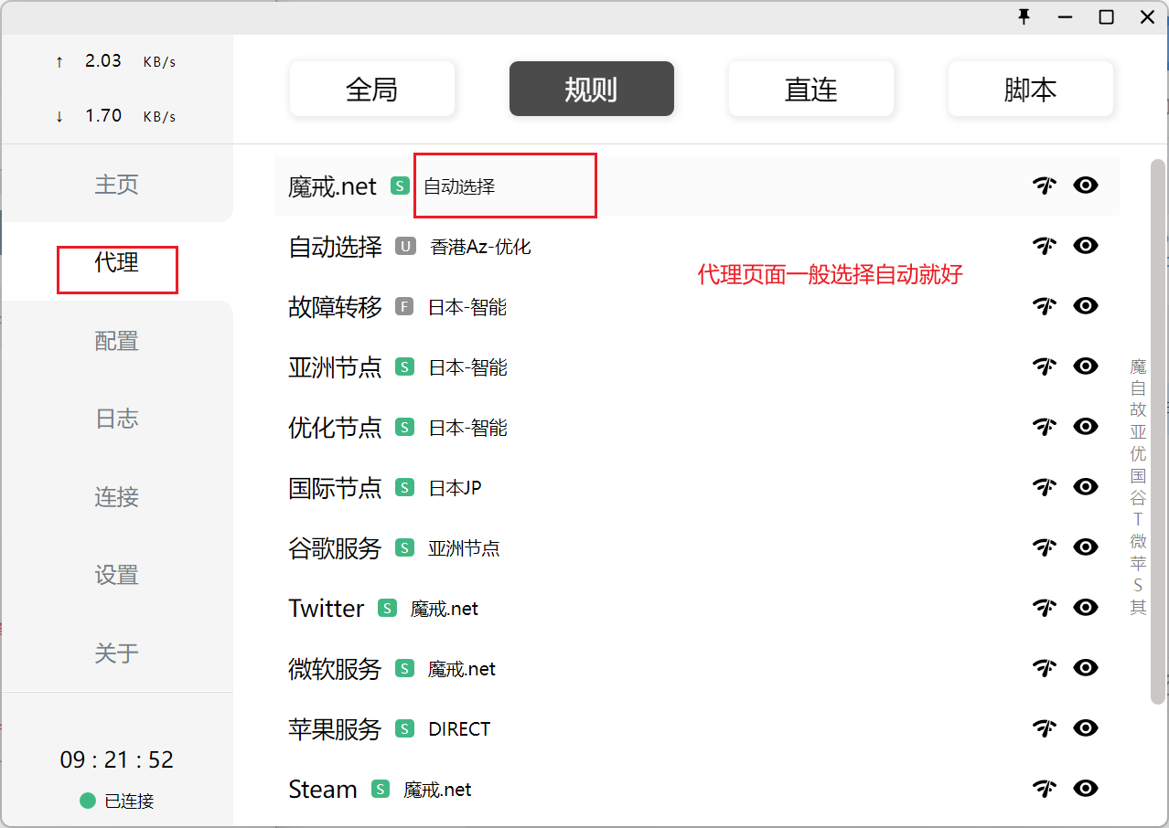Run latency test for 苹果服务 group
The image size is (1169, 828).
(x=1044, y=728)
